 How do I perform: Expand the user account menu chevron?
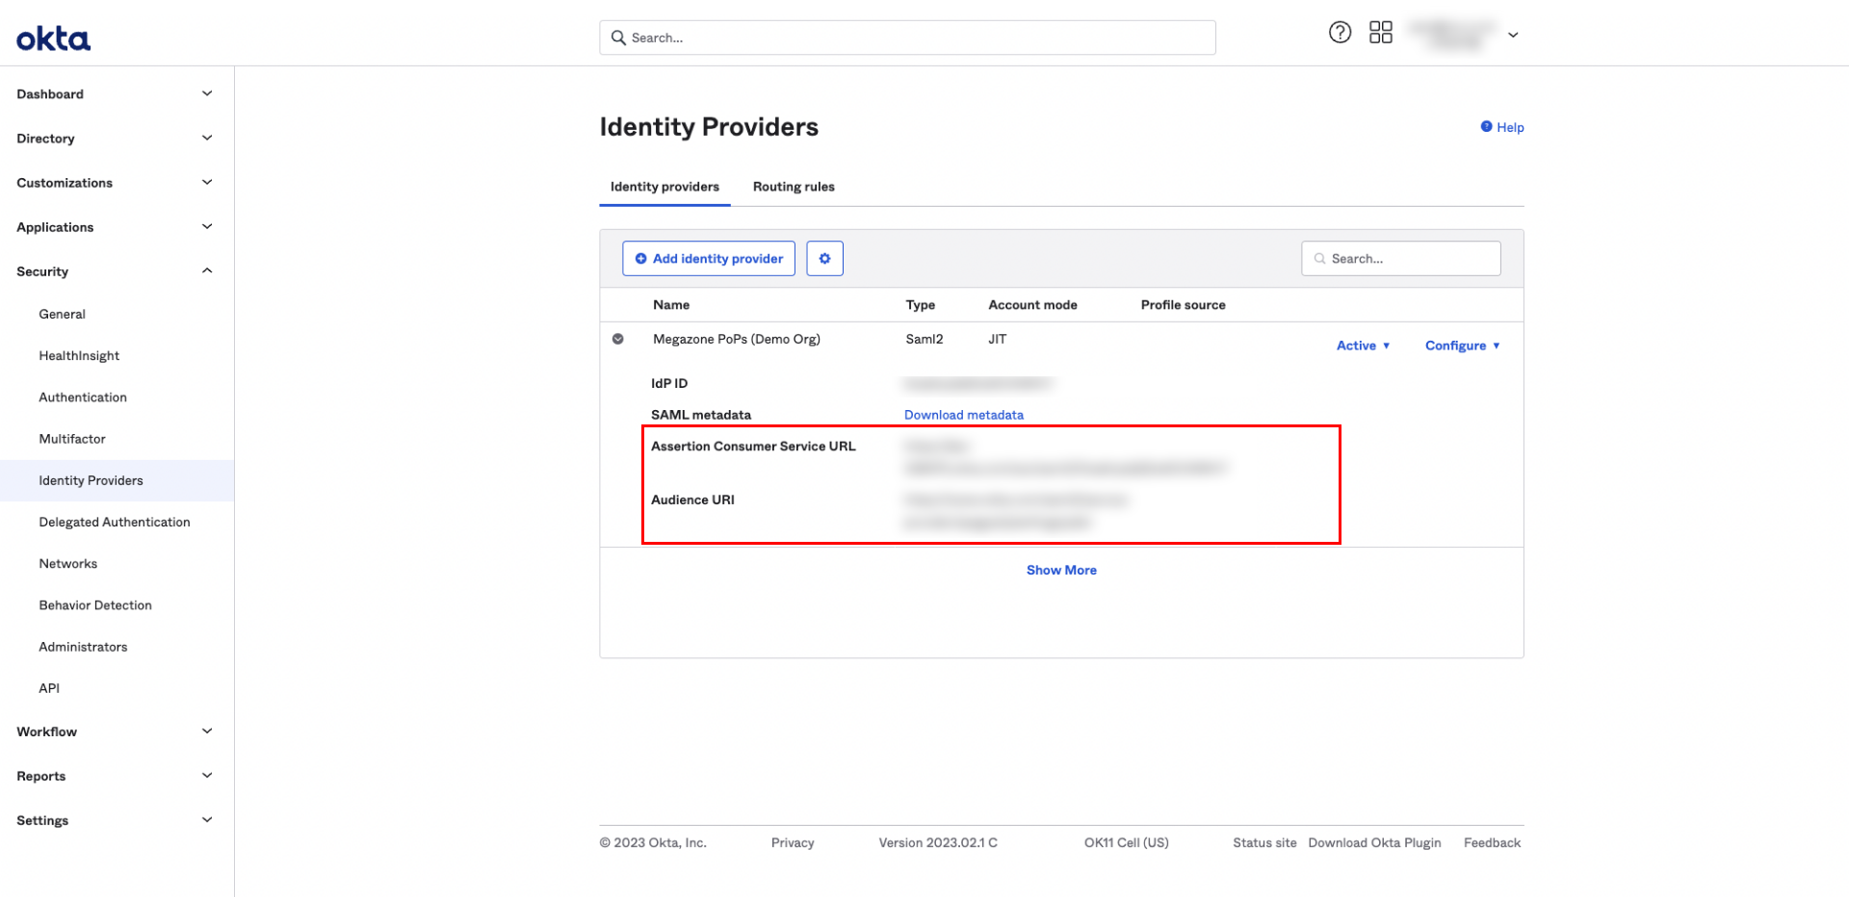click(1513, 36)
